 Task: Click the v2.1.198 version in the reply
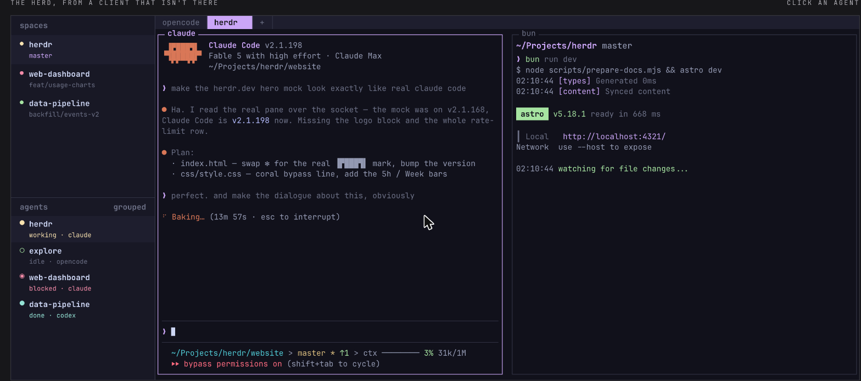(250, 121)
